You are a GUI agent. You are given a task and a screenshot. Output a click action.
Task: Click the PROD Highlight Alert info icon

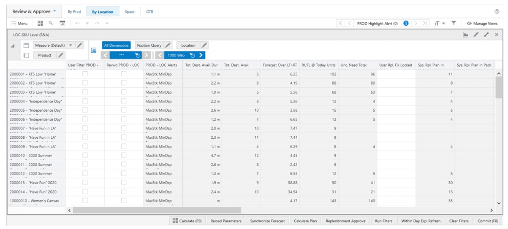pos(406,23)
